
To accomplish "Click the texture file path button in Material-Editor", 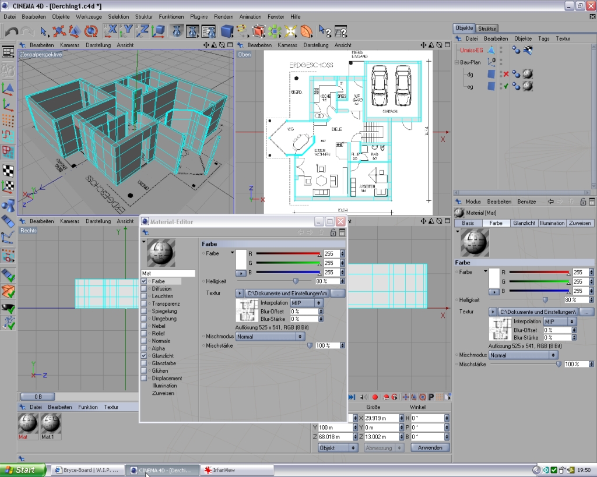I will (287, 294).
